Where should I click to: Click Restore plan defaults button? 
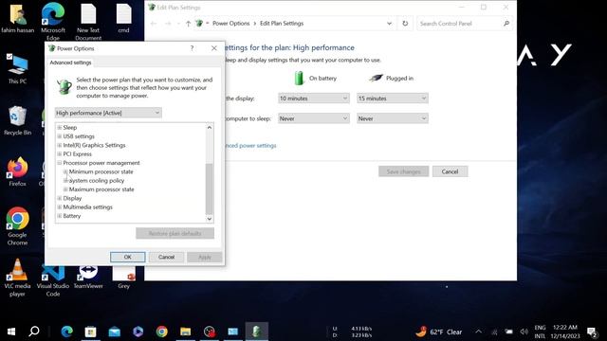coord(175,234)
